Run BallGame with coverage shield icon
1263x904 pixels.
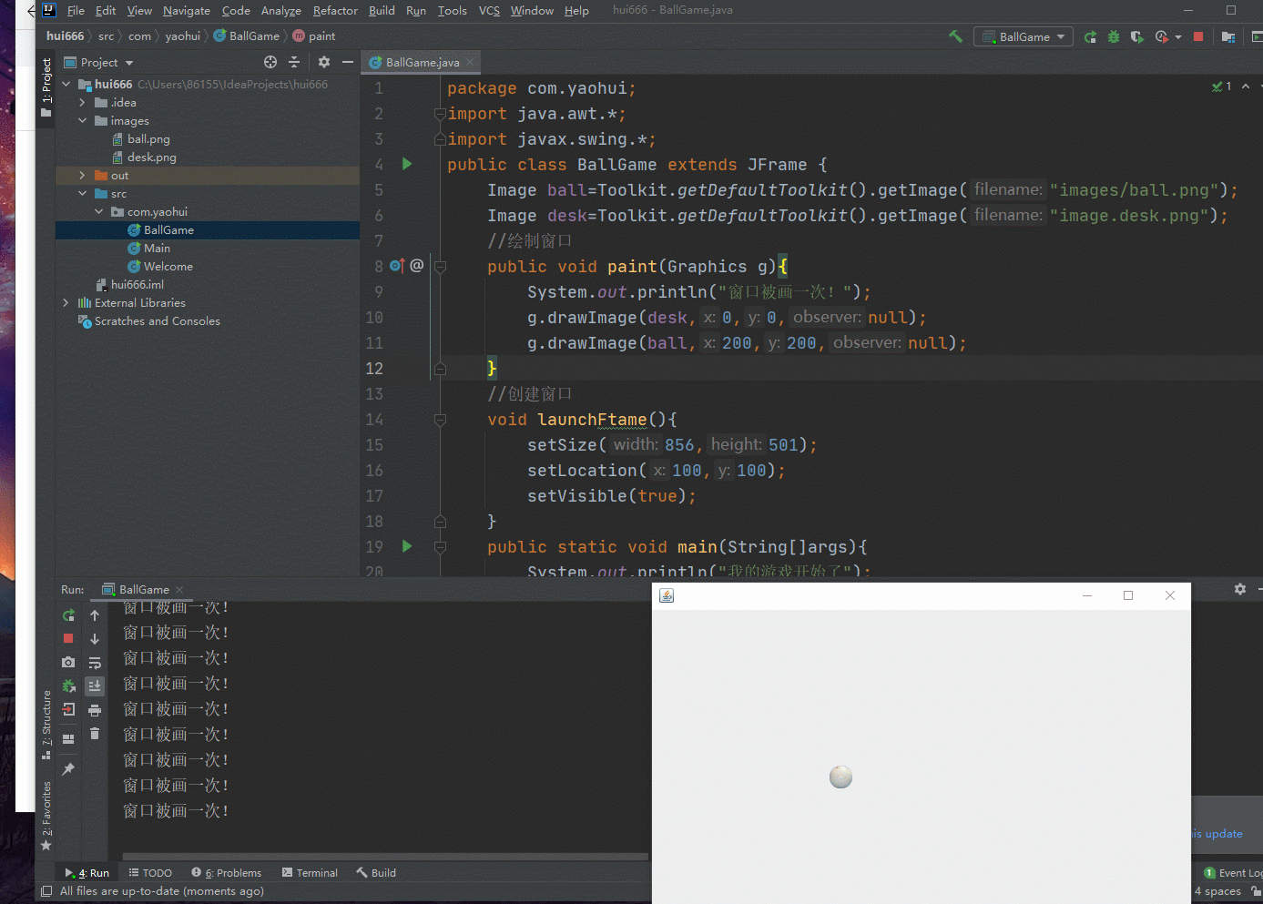(x=1137, y=36)
